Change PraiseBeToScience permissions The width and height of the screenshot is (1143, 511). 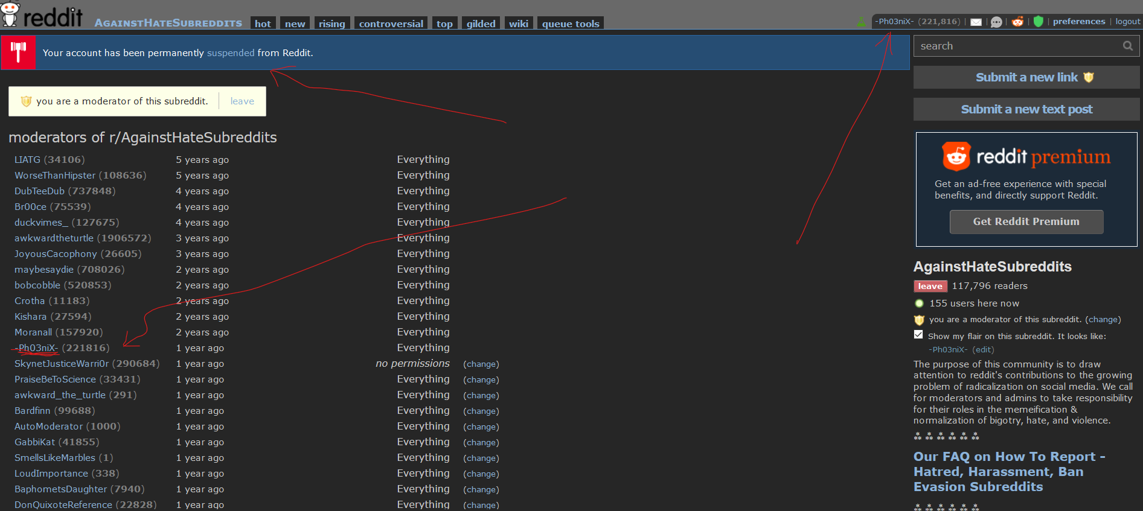(481, 380)
